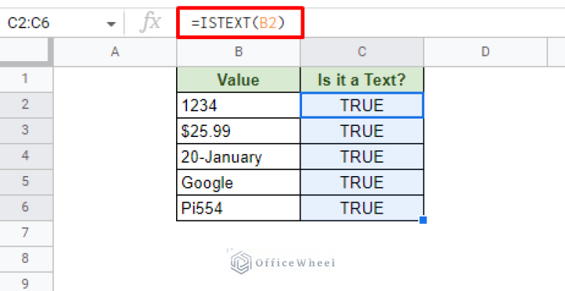Select the cell containing Pi554
565x291 pixels.
pyautogui.click(x=239, y=208)
